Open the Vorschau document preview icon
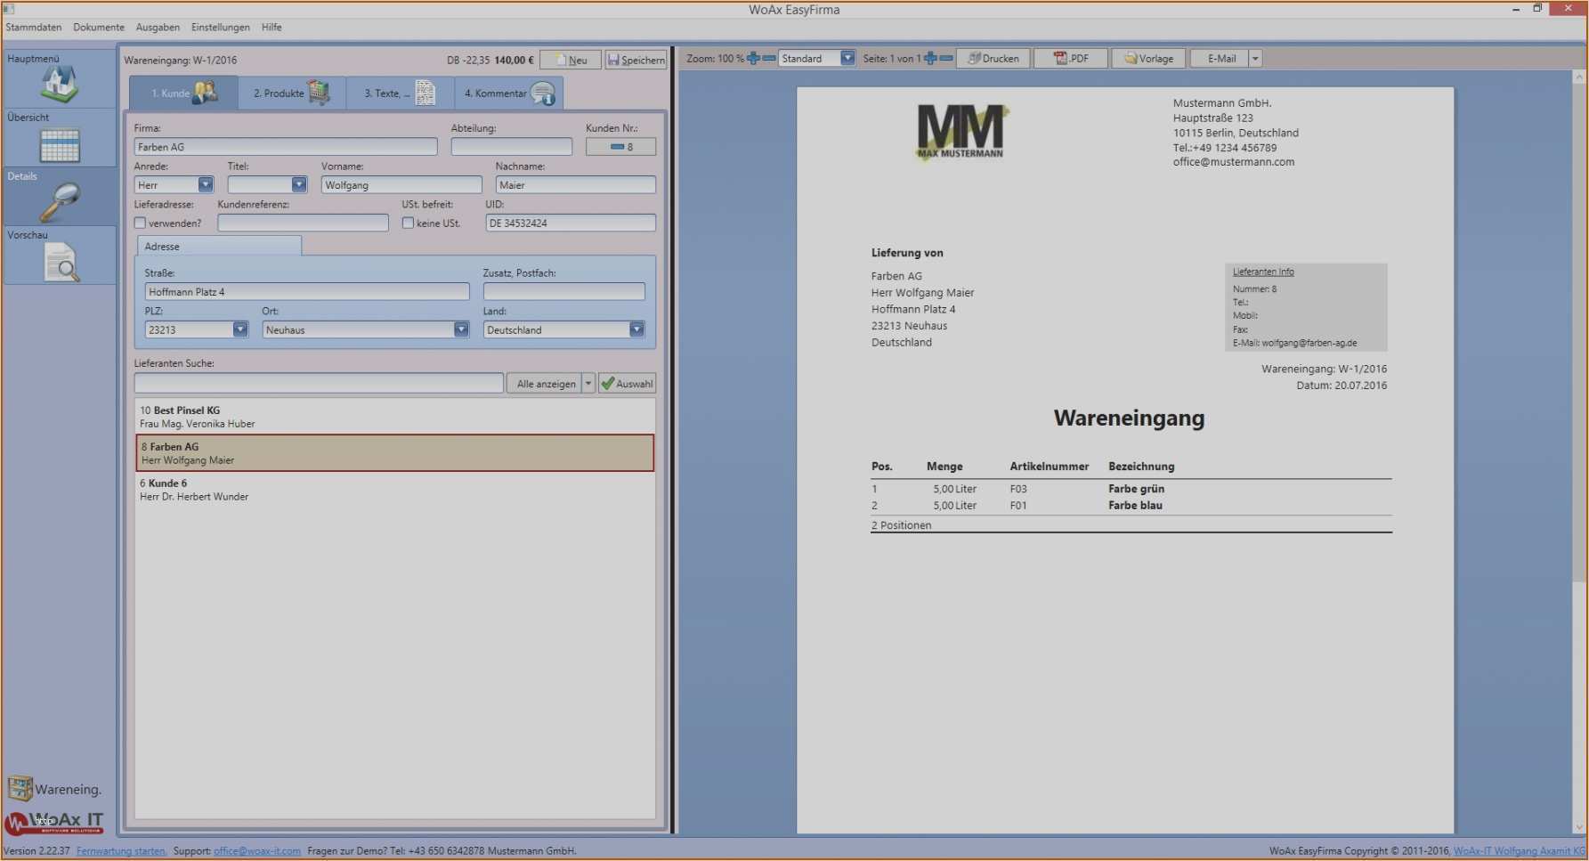This screenshot has width=1589, height=861. pyautogui.click(x=61, y=264)
